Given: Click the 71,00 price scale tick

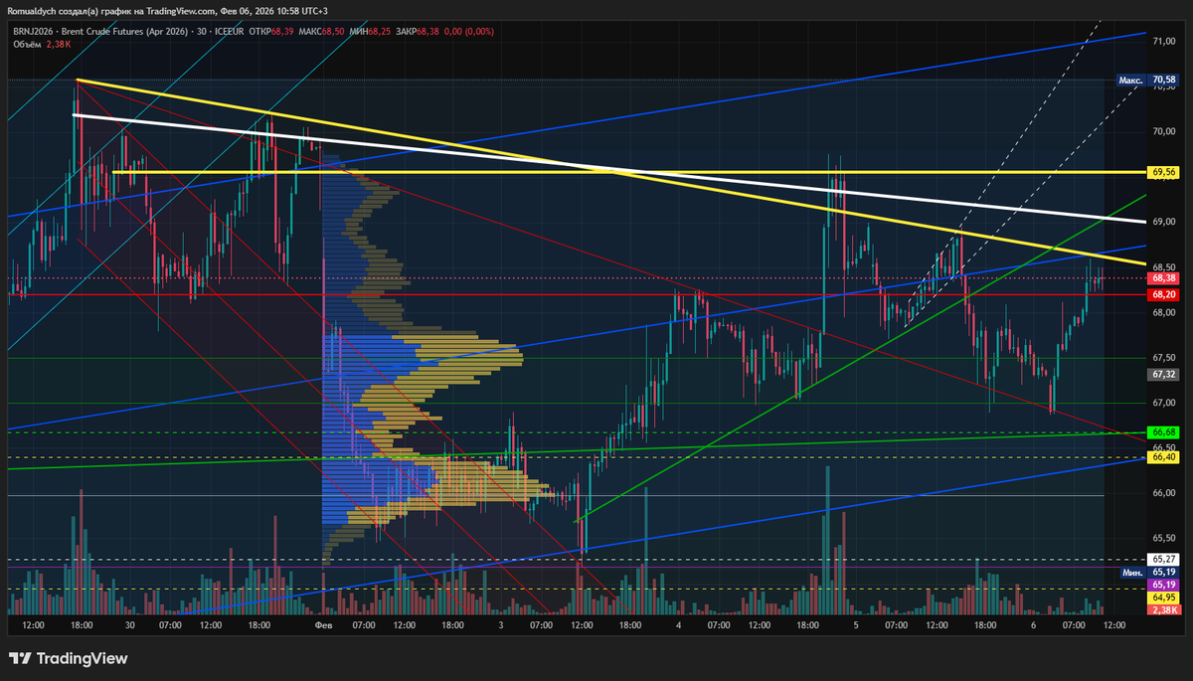Looking at the screenshot, I should 1164,41.
